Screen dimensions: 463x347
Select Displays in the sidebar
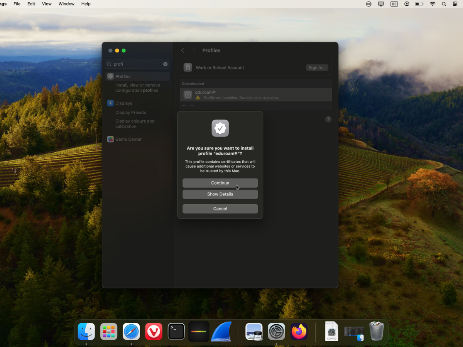(123, 103)
